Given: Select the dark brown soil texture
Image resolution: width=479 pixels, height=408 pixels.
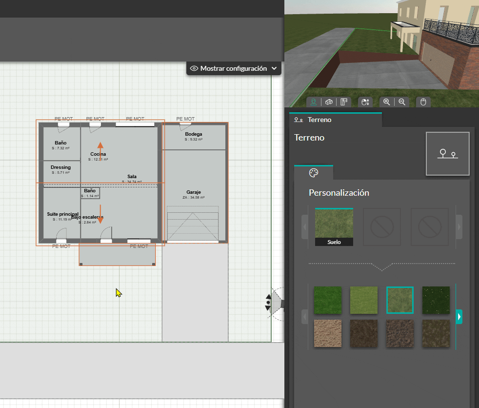Looking at the screenshot, I should [x=364, y=333].
